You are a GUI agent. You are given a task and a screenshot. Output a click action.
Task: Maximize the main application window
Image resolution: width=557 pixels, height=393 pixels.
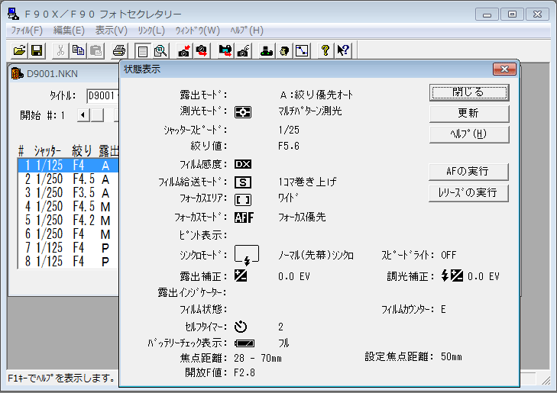pos(512,14)
